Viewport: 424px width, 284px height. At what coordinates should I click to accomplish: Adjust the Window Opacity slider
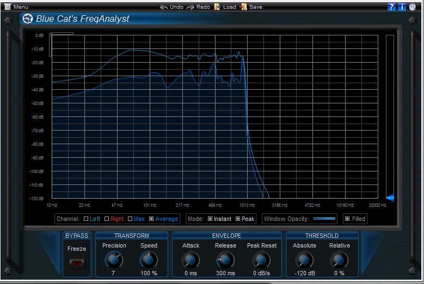pos(324,219)
